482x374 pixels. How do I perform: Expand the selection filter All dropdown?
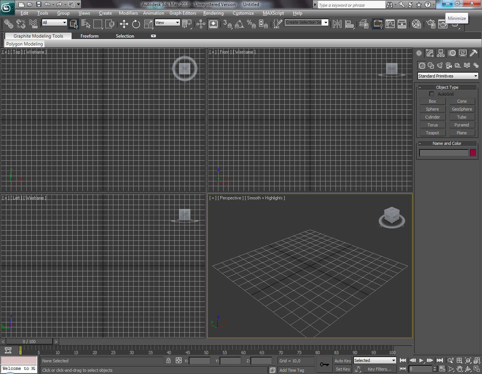point(54,23)
